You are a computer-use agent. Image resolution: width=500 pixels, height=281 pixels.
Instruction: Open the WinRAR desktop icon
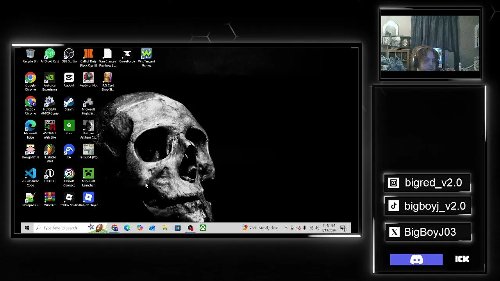click(50, 199)
